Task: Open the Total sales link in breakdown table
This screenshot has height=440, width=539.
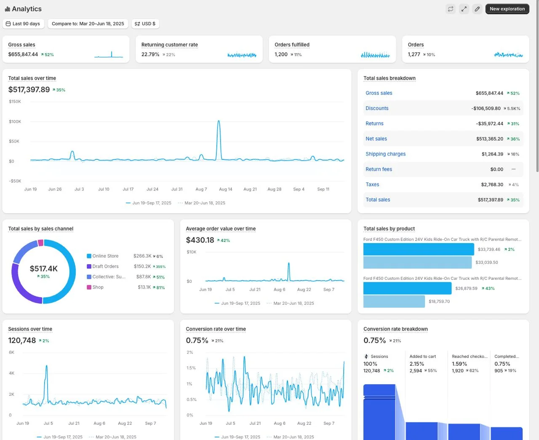Action: click(x=378, y=200)
